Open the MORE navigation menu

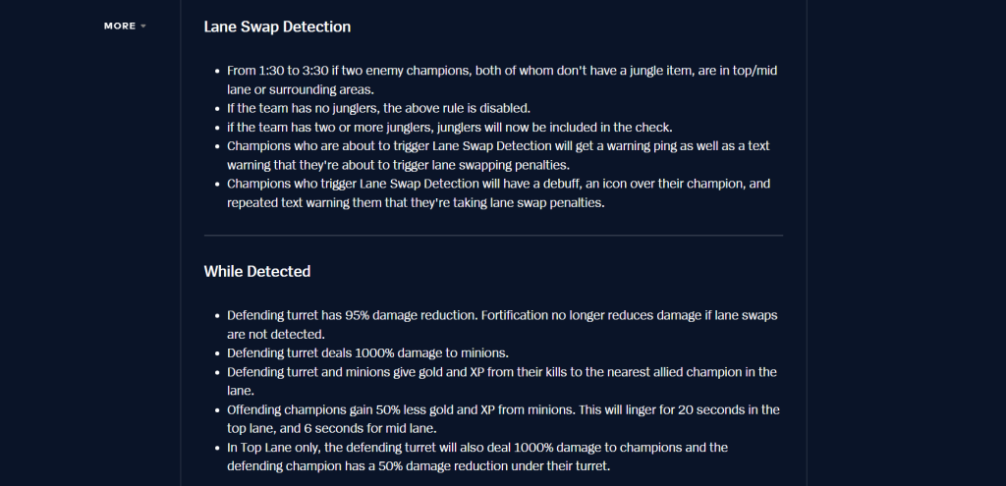pyautogui.click(x=125, y=27)
